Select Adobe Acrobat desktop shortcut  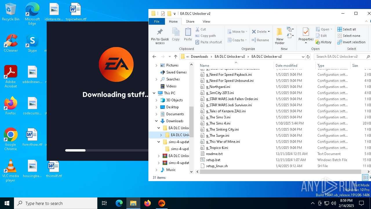tap(11, 77)
